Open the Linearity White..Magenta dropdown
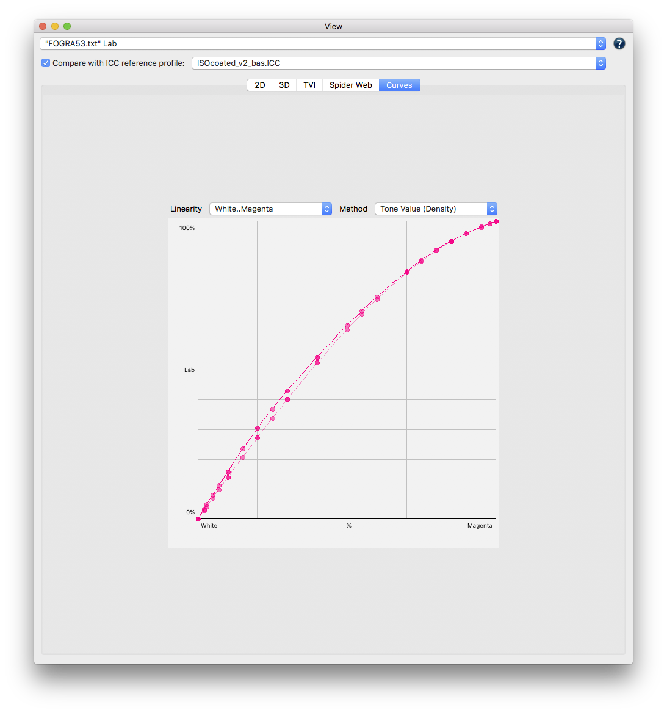 pyautogui.click(x=270, y=209)
